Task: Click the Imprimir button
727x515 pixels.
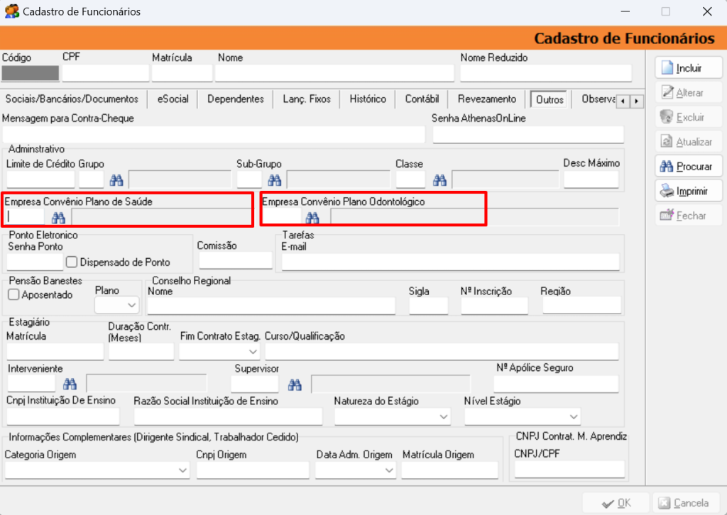Action: click(x=689, y=190)
